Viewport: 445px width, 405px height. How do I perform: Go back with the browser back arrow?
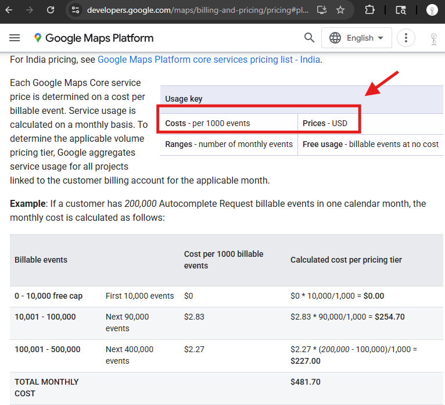click(9, 10)
